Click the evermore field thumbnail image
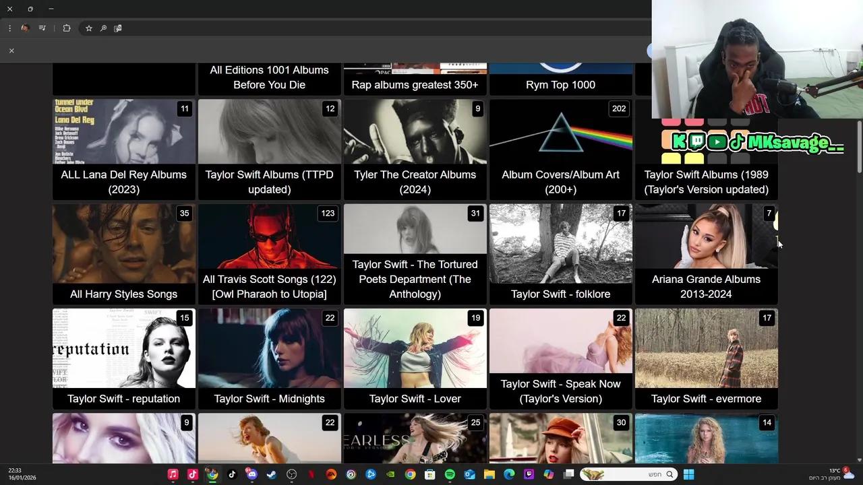 tap(706, 348)
